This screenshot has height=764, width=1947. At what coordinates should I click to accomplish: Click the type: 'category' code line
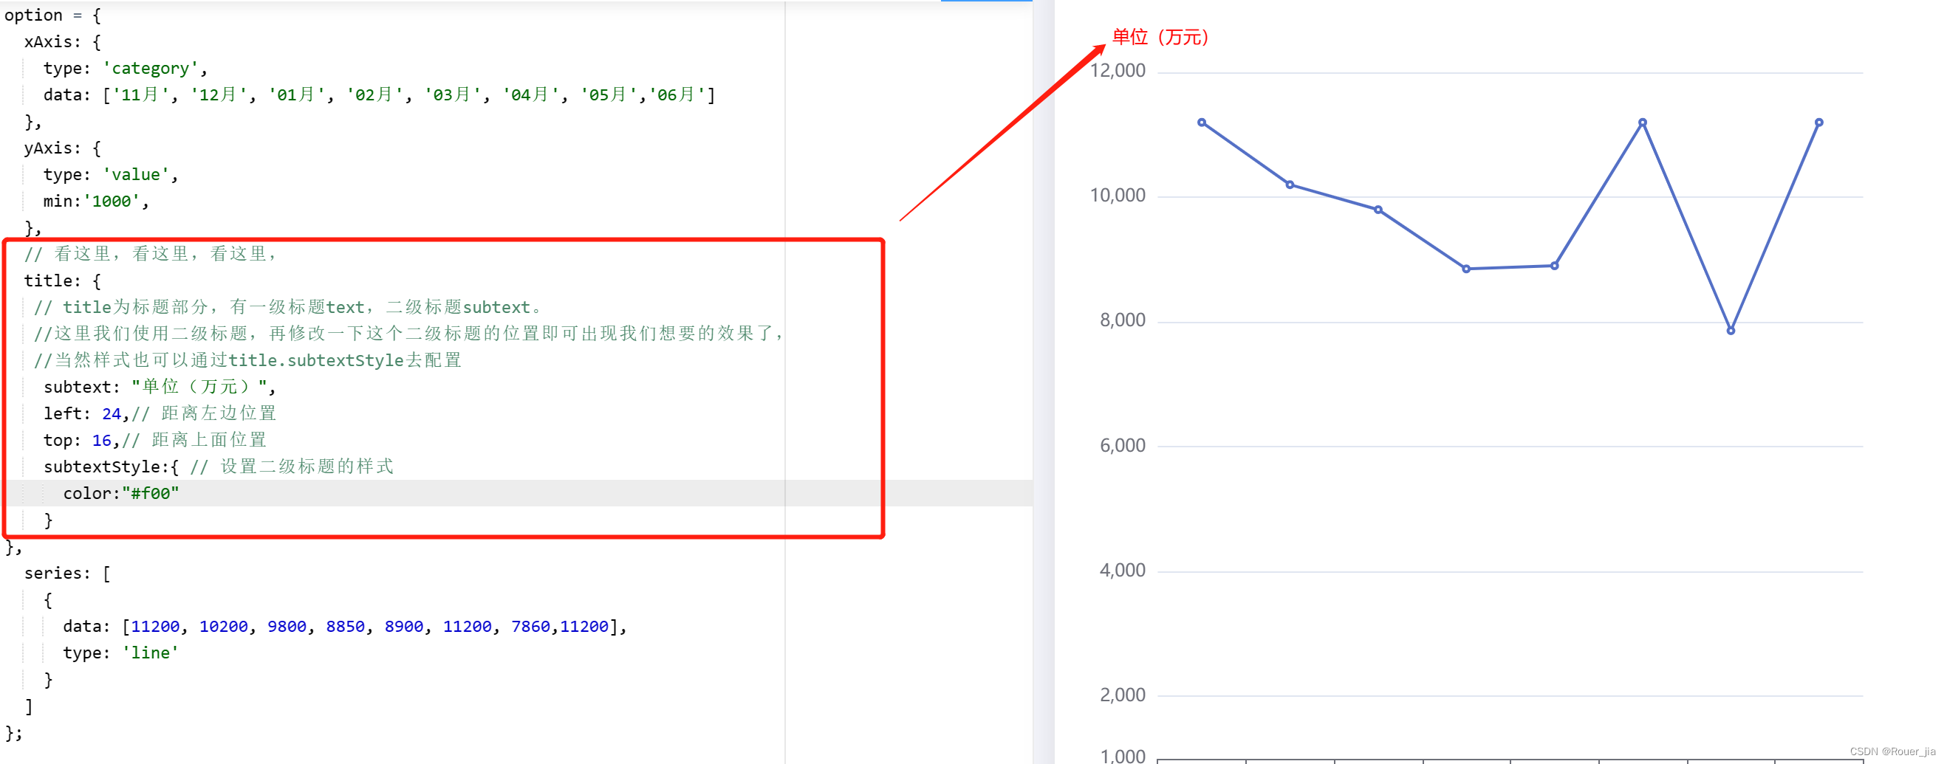point(126,68)
